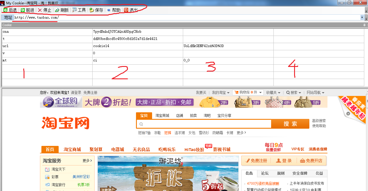Viewport: 368px width, 191px height.
Task: Open the 电器城 navigation item
Action: [118, 149]
